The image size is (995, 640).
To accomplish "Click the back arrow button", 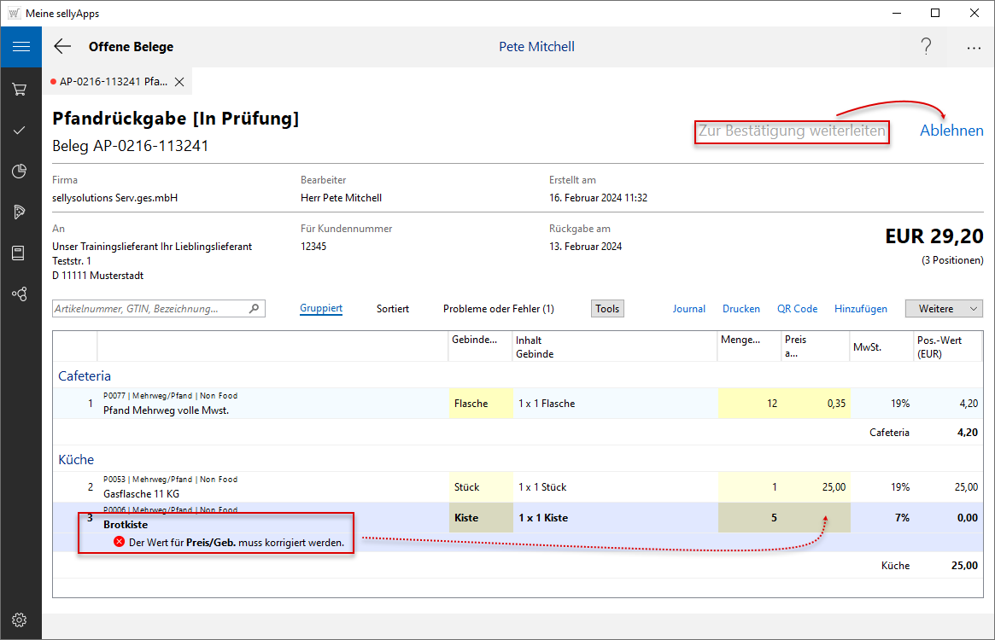I will [x=62, y=47].
